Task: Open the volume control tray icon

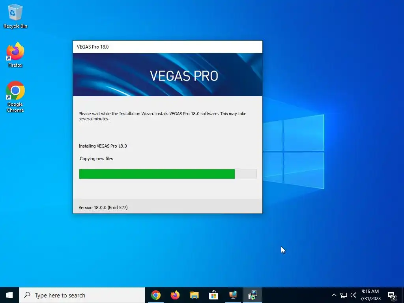Action: coord(353,295)
